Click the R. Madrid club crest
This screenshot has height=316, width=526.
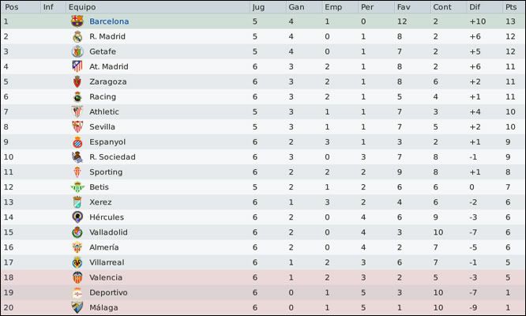(77, 36)
